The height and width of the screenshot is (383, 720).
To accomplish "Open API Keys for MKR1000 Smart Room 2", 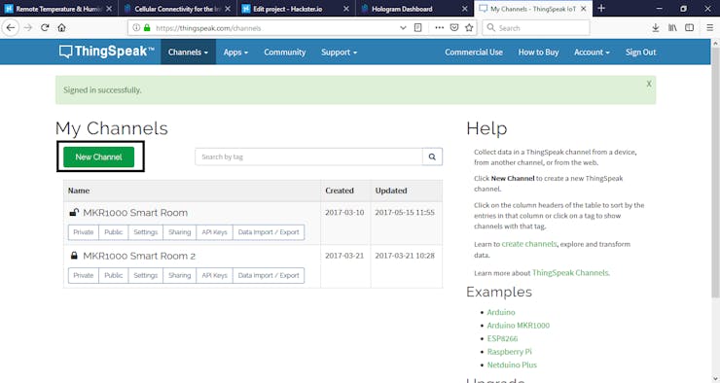I will (214, 275).
